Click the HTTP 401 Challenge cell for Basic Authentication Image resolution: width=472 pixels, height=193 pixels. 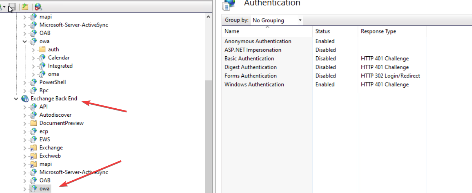click(x=385, y=59)
